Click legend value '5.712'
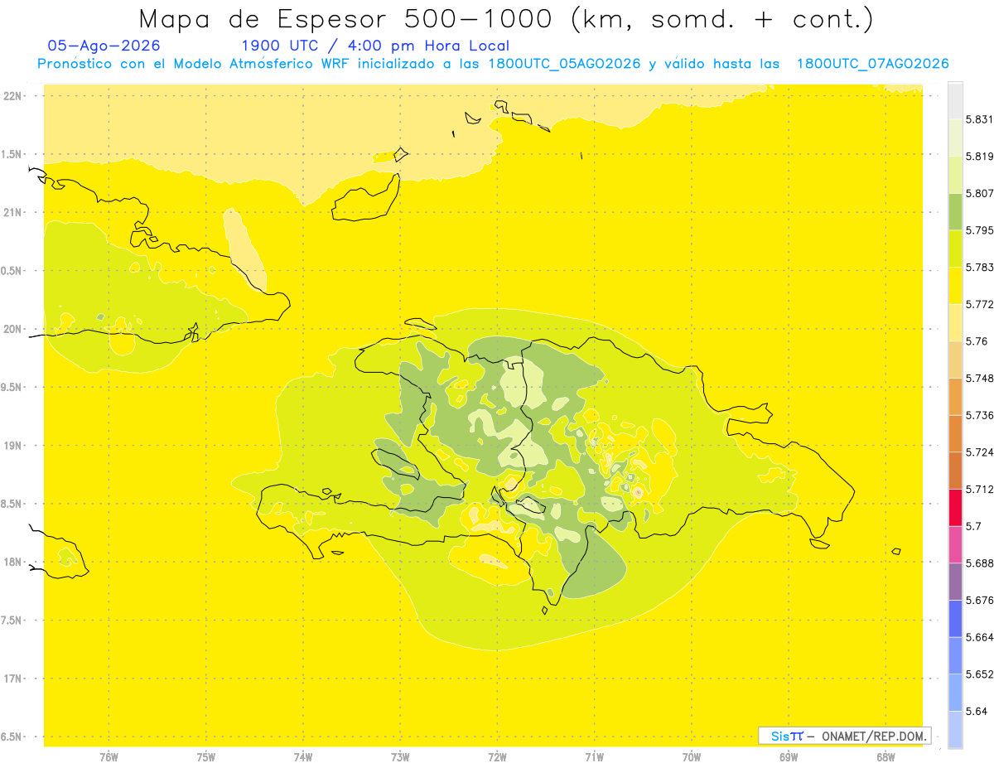 (x=980, y=489)
